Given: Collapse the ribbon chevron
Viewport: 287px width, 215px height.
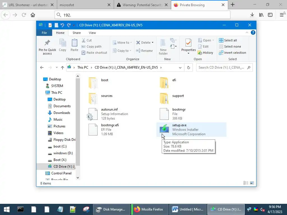Looking at the screenshot, I should tap(247, 32).
